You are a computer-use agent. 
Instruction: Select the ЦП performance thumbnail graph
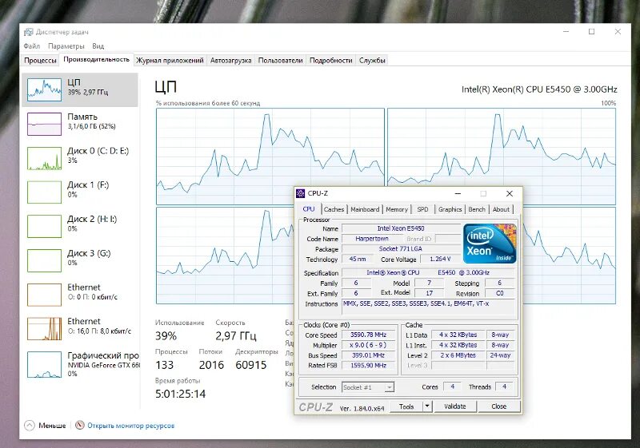[x=44, y=89]
